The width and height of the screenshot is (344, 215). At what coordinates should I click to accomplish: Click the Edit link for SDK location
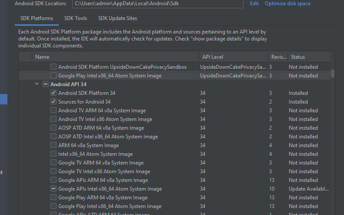pos(254,3)
